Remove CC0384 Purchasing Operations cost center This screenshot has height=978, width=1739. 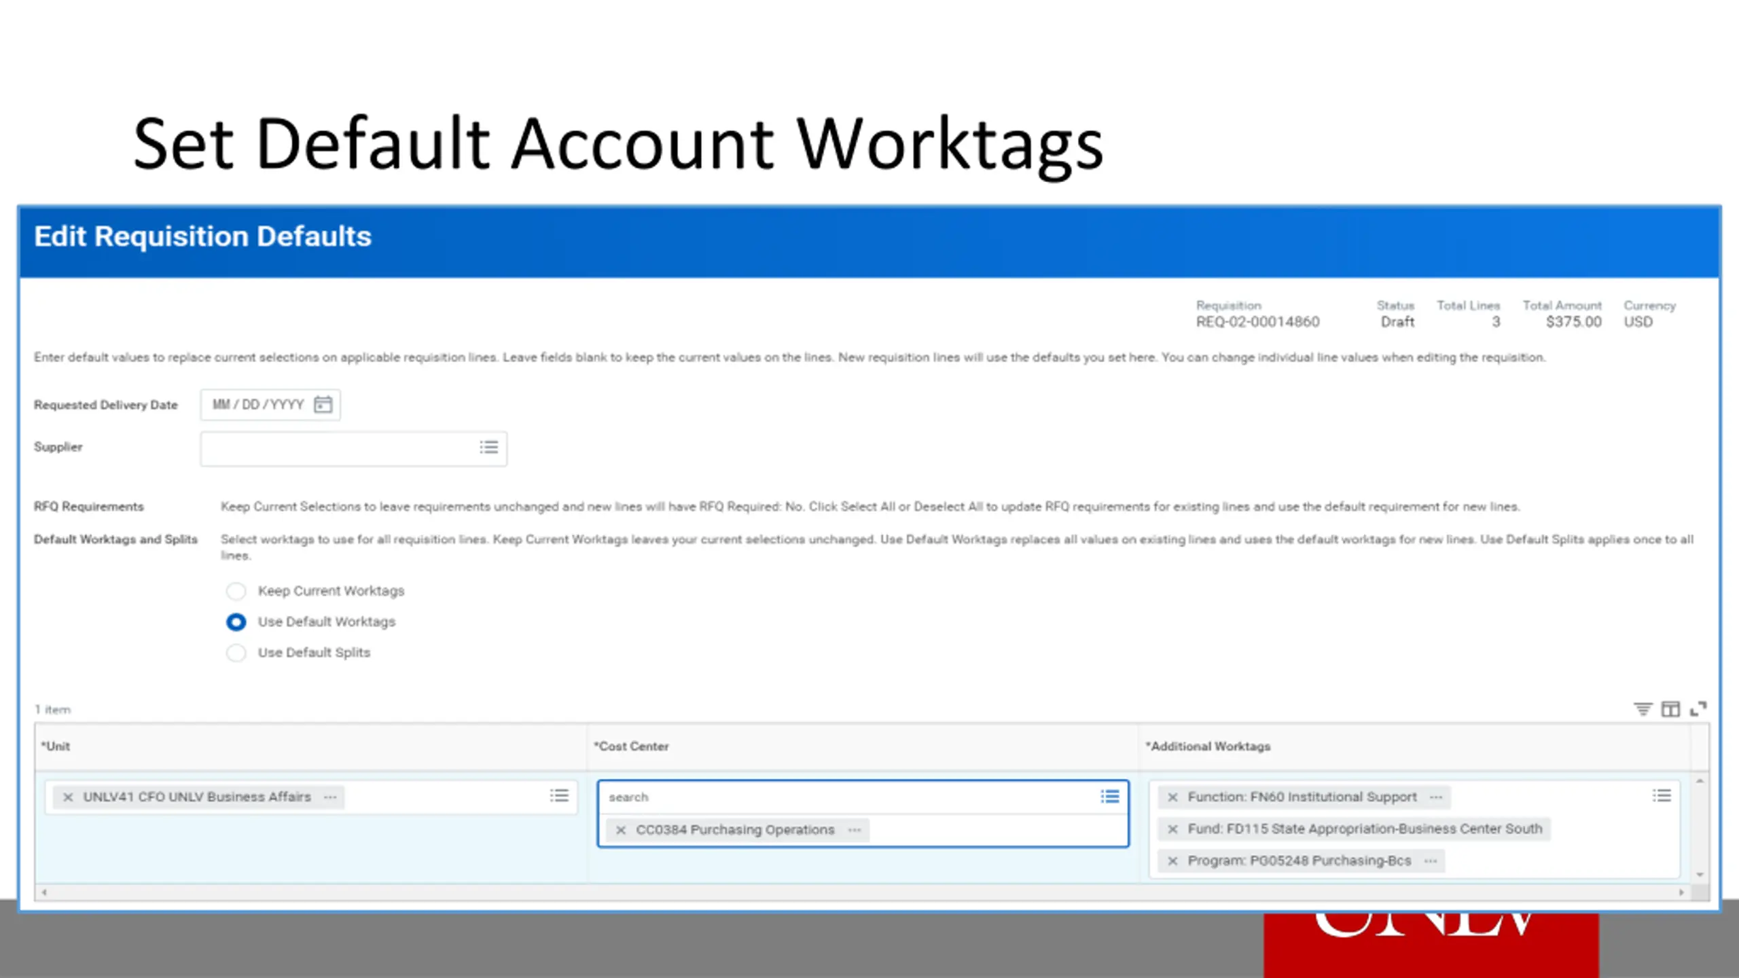(x=621, y=830)
